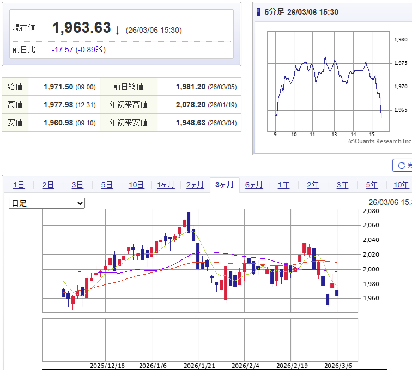Show the 5年 chart range
412x370 pixels.
(x=372, y=185)
